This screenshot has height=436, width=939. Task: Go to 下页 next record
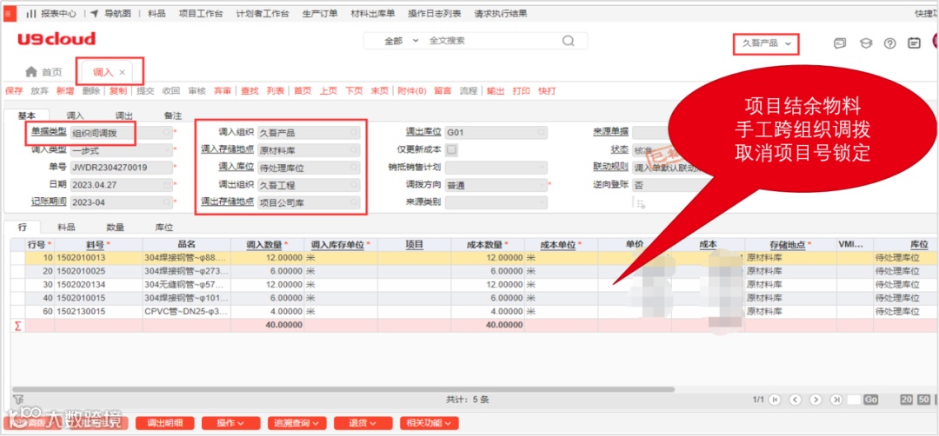(354, 91)
